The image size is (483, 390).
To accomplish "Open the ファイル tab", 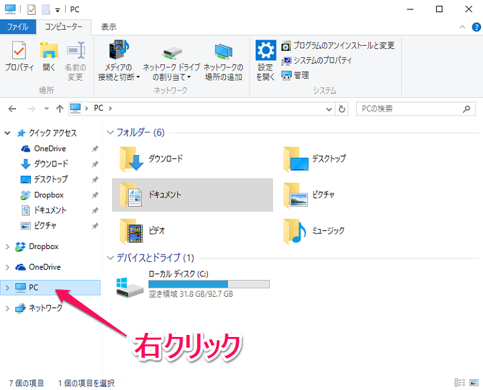I will point(18,27).
